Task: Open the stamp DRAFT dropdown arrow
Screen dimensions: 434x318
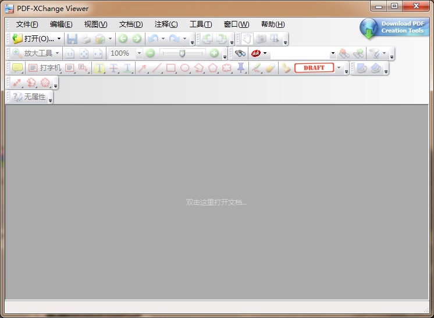Action: tap(339, 68)
